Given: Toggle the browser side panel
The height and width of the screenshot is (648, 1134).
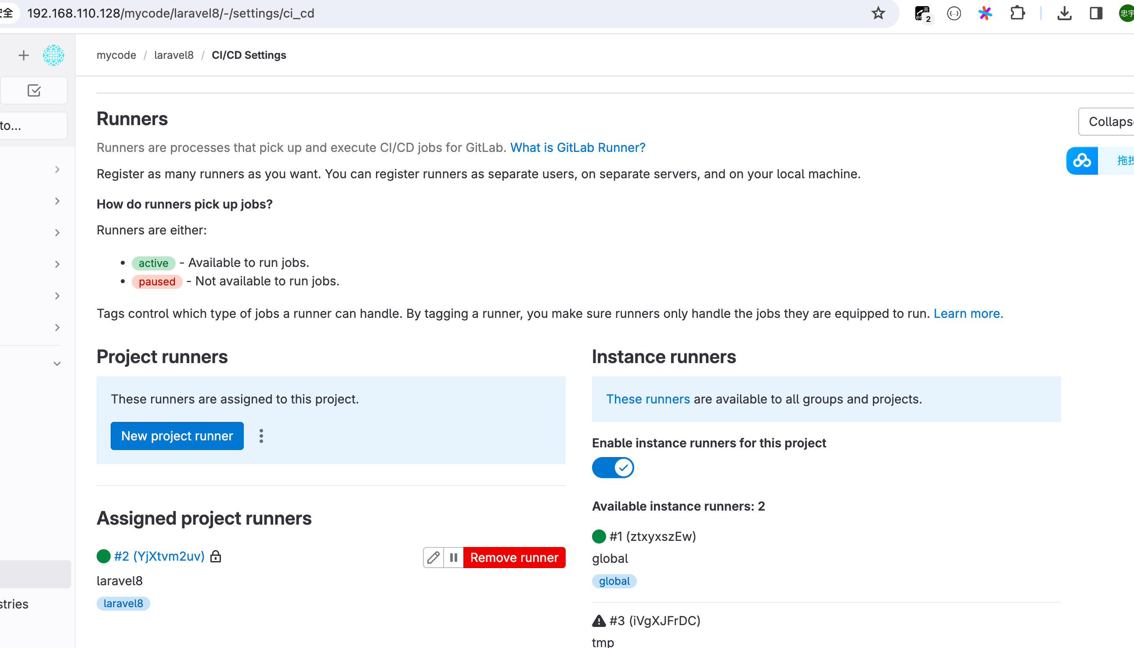Looking at the screenshot, I should (1096, 13).
